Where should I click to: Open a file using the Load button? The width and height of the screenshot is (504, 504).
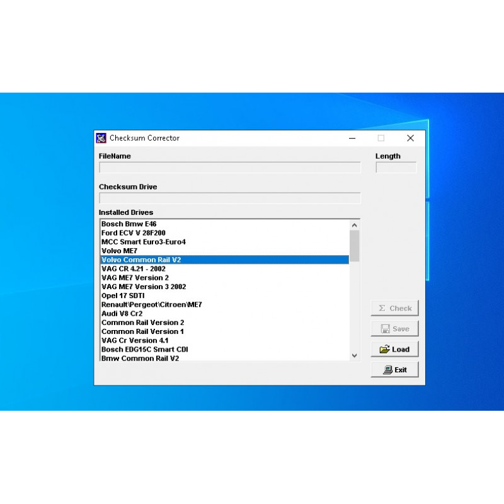(x=394, y=348)
